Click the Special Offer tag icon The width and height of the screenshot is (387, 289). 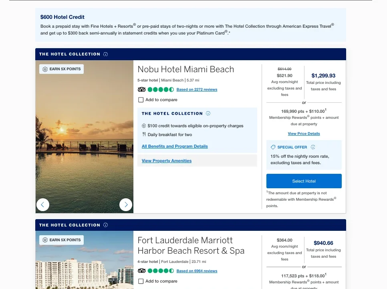click(273, 147)
